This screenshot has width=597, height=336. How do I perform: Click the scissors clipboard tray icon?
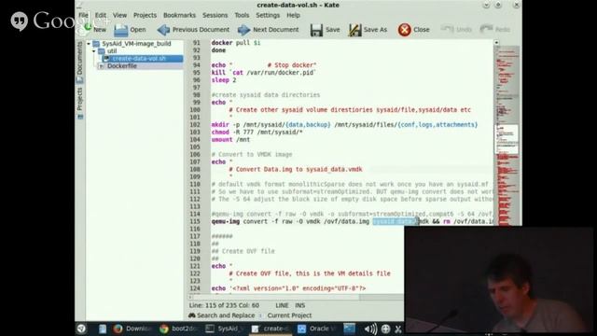point(398,329)
